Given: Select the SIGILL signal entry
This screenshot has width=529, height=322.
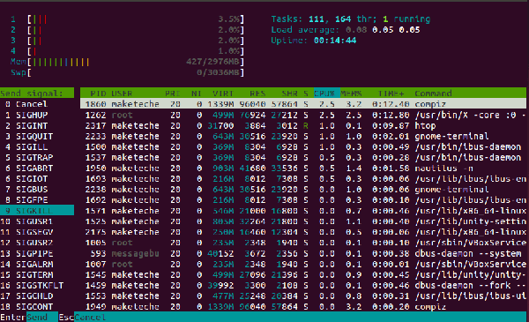Looking at the screenshot, I should [x=37, y=146].
